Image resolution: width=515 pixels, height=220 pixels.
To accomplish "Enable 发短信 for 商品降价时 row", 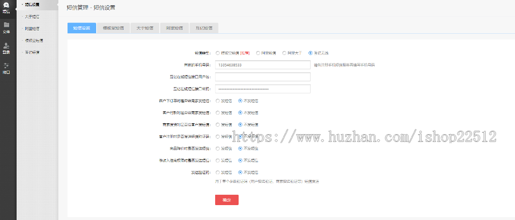I will click(x=217, y=148).
